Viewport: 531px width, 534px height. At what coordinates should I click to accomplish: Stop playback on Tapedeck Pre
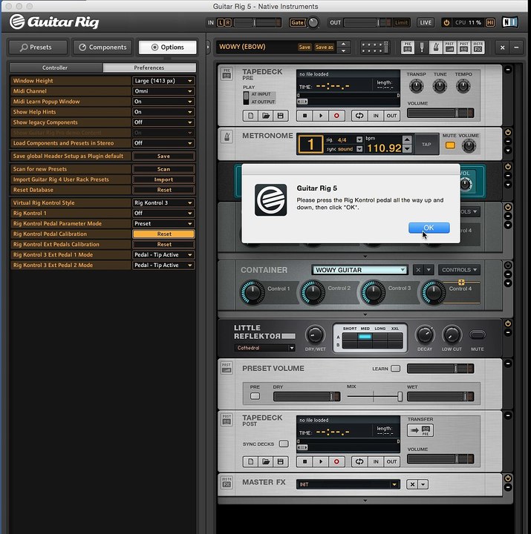[305, 116]
